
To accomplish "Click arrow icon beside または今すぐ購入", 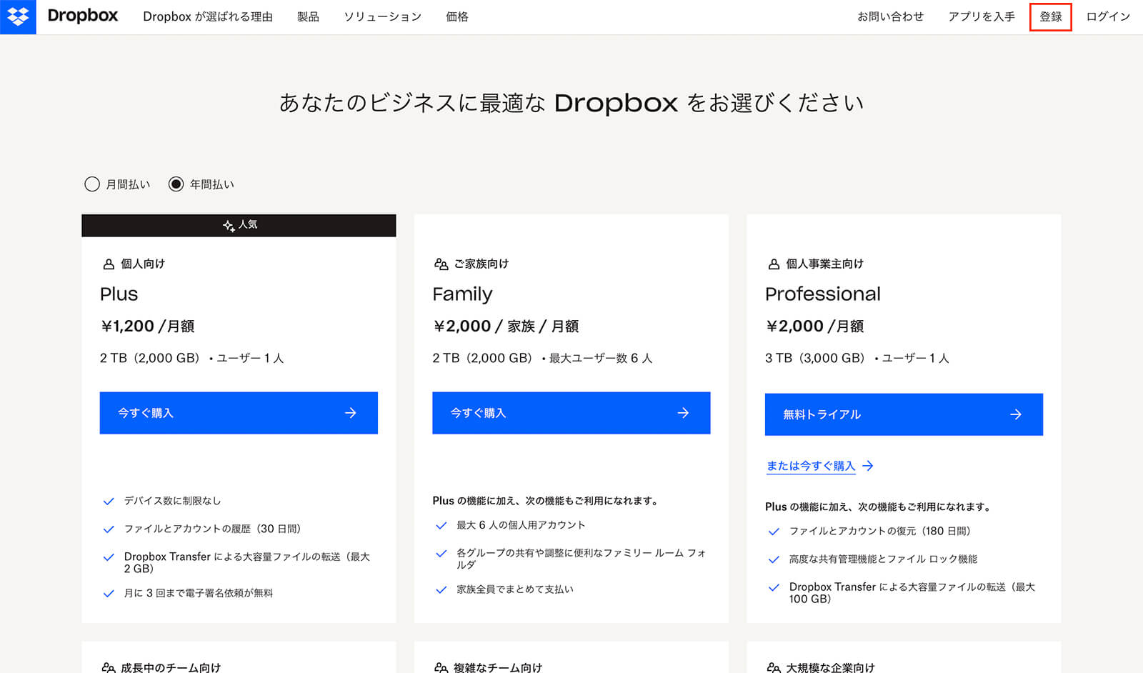I will coord(868,466).
